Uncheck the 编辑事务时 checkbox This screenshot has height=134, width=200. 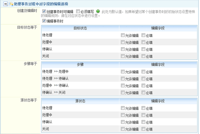44,21
